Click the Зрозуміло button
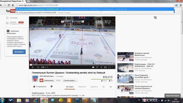The height and width of the screenshot is (103, 183). 19,52
